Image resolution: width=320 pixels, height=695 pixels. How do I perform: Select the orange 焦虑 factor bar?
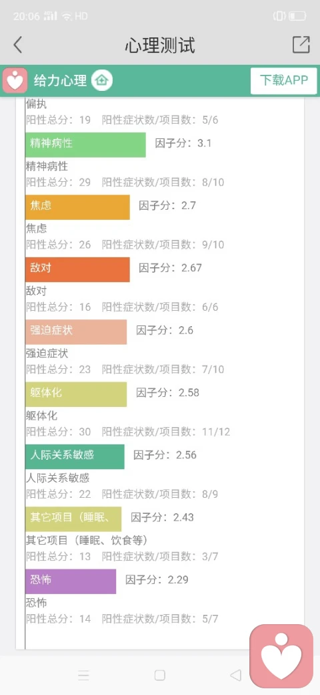77,207
